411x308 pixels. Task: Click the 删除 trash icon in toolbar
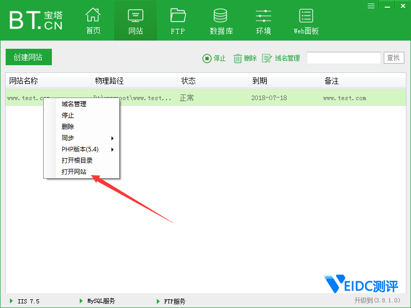pos(238,59)
